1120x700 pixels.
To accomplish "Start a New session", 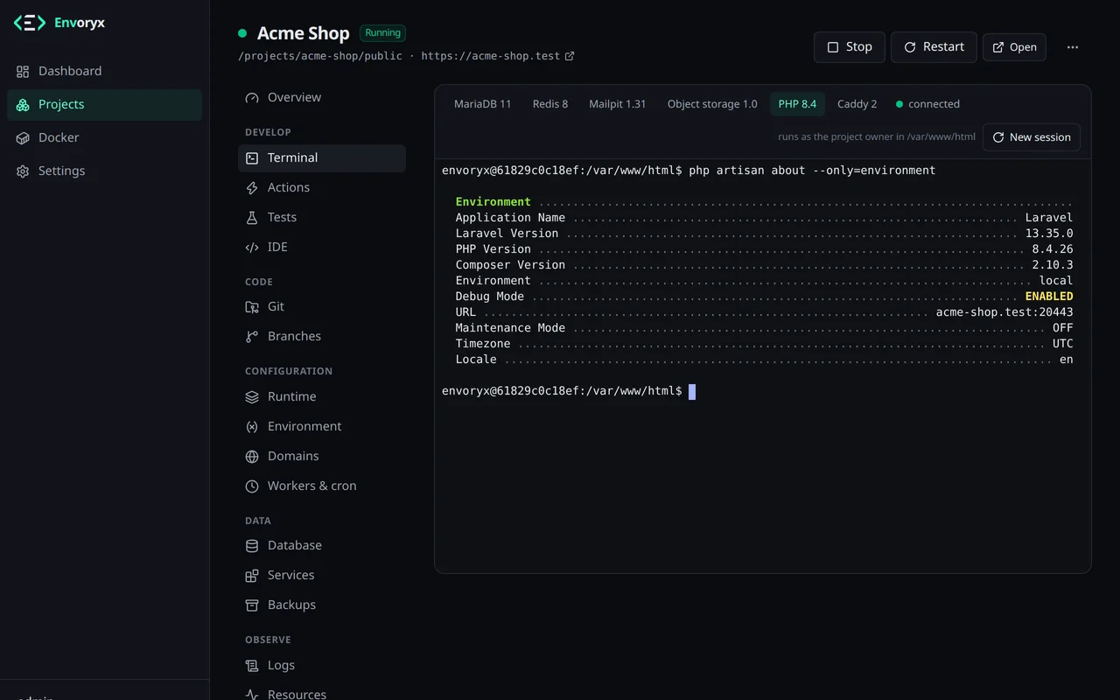I will click(1032, 137).
